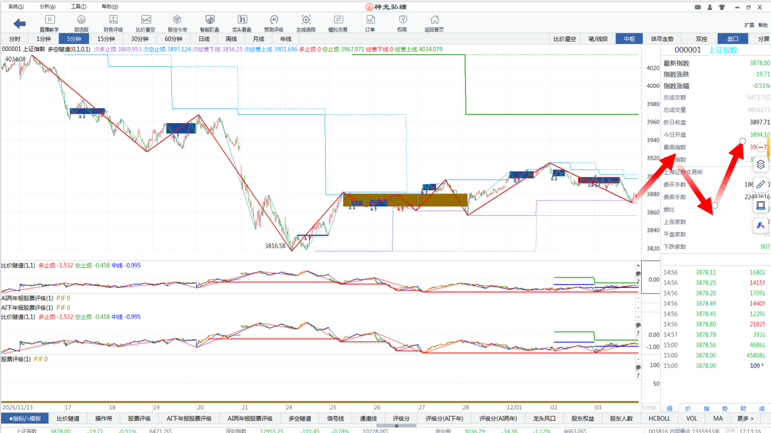Click the 指标/模板 switch at bottom left
This screenshot has height=433, width=771.
tap(25, 419)
